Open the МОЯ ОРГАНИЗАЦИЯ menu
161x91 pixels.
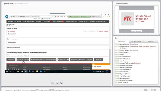coord(71,21)
